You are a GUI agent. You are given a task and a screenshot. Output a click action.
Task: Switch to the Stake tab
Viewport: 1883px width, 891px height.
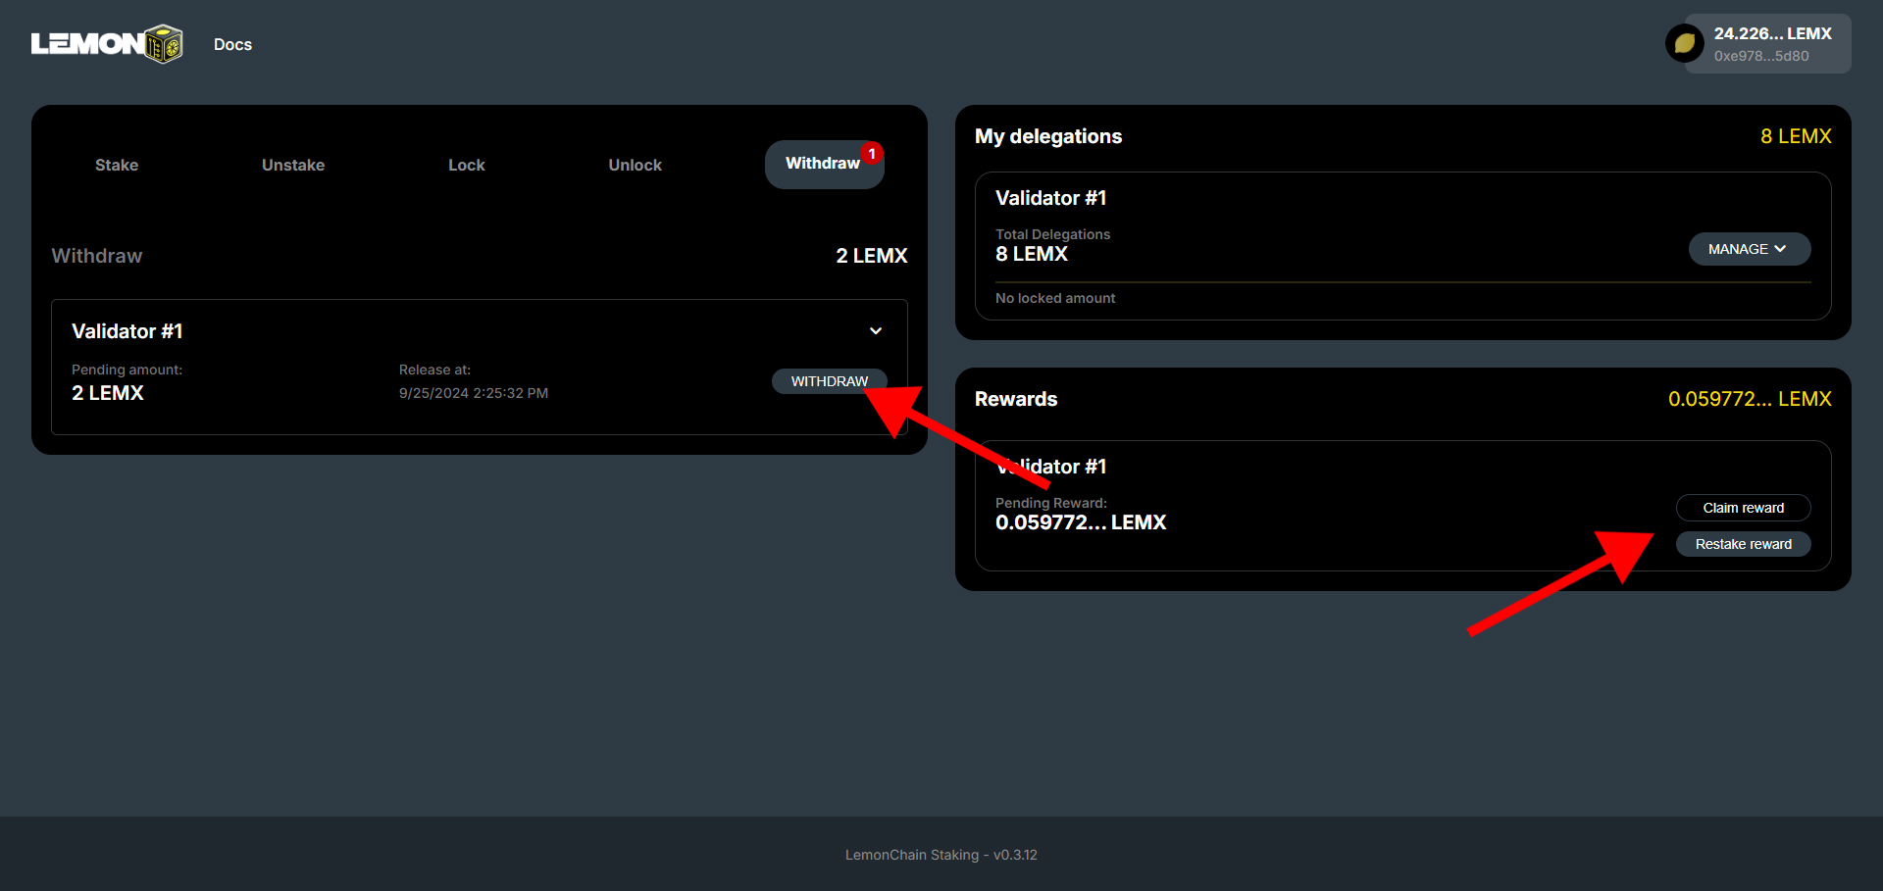coord(117,165)
